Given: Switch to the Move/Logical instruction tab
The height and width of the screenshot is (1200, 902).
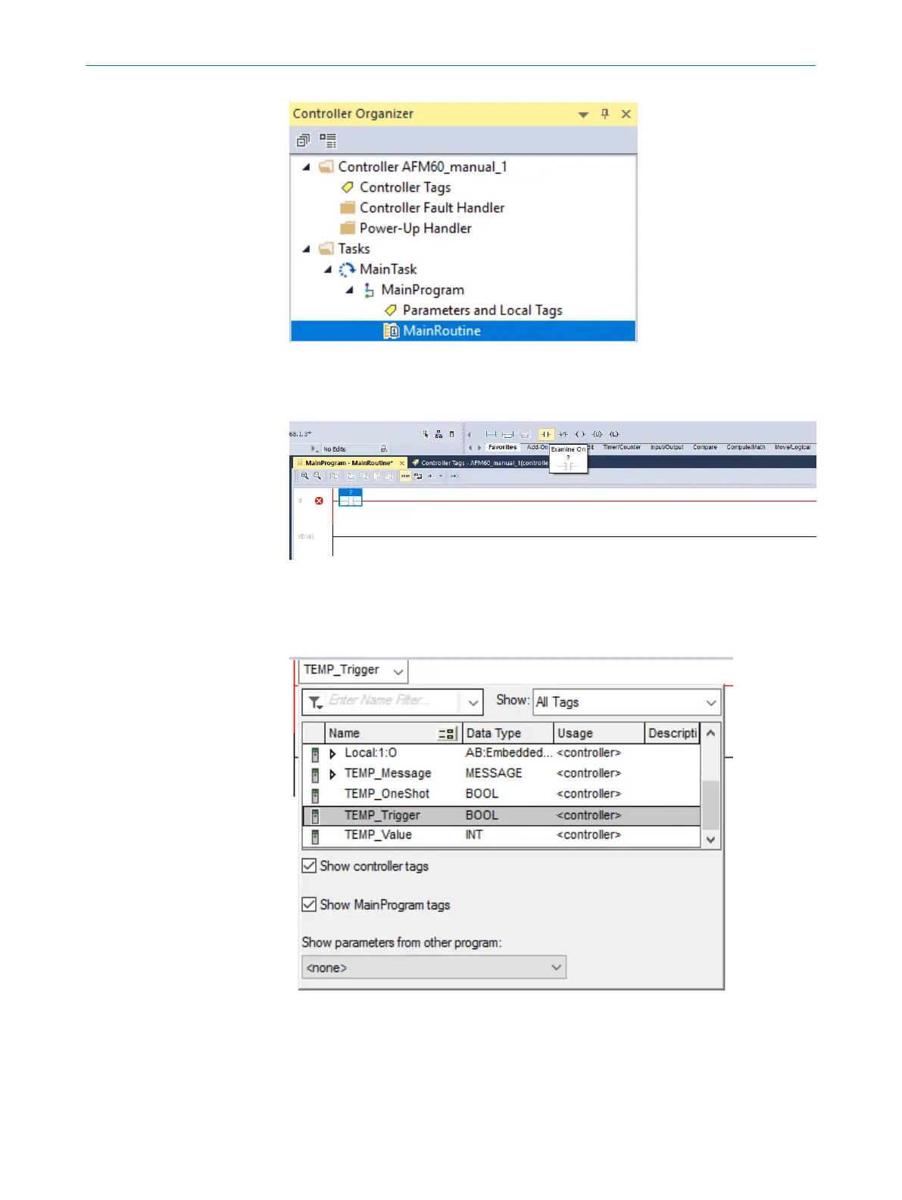Looking at the screenshot, I should point(792,447).
